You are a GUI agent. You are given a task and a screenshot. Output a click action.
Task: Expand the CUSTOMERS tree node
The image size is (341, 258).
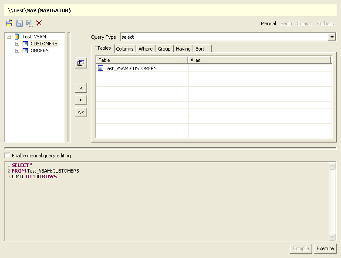click(17, 44)
